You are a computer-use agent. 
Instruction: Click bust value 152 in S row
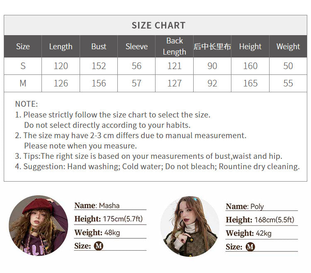99,66
